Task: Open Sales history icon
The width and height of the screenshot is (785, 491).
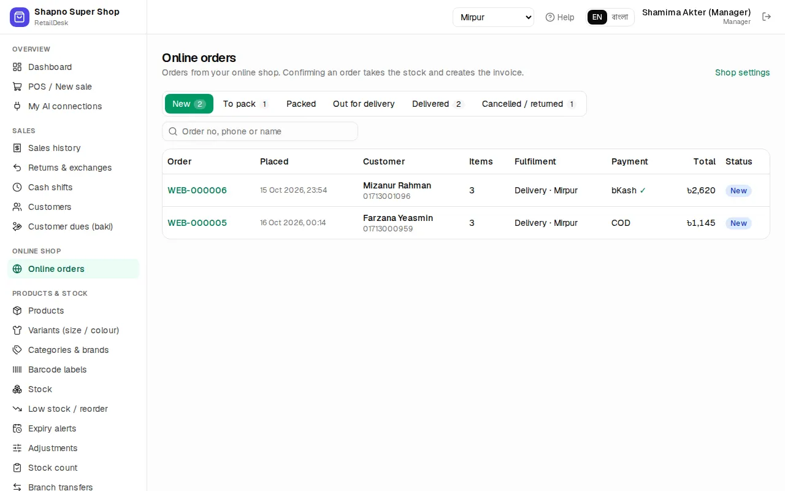Action: coord(17,148)
